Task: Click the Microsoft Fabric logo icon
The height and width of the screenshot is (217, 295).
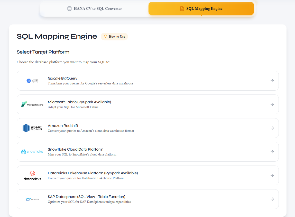Action: pos(32,105)
